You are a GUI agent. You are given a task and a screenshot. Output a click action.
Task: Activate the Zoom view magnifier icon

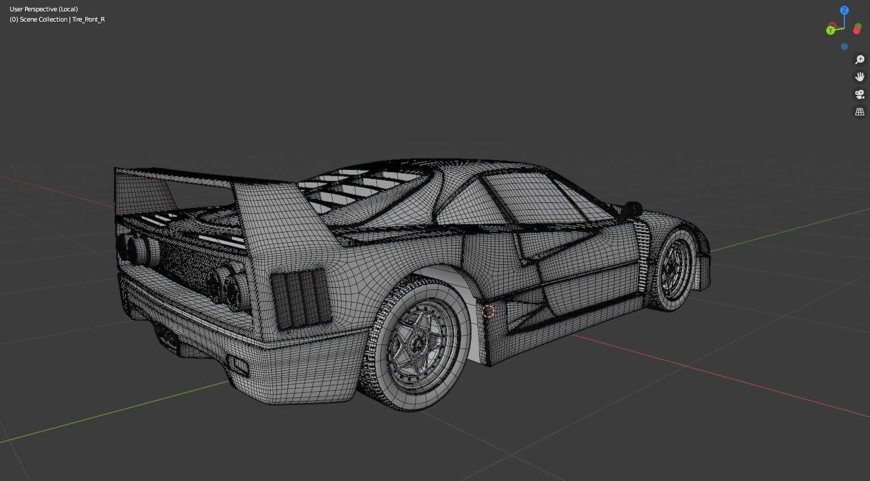point(860,60)
